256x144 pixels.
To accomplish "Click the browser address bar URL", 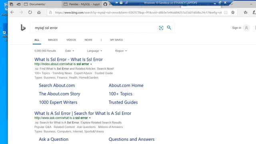I will tap(138, 12).
